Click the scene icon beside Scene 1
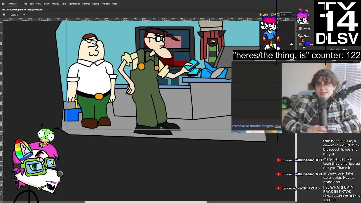The width and height of the screenshot is (361, 203). [4, 15]
